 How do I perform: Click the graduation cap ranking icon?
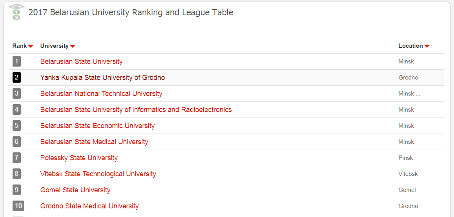pos(16,13)
